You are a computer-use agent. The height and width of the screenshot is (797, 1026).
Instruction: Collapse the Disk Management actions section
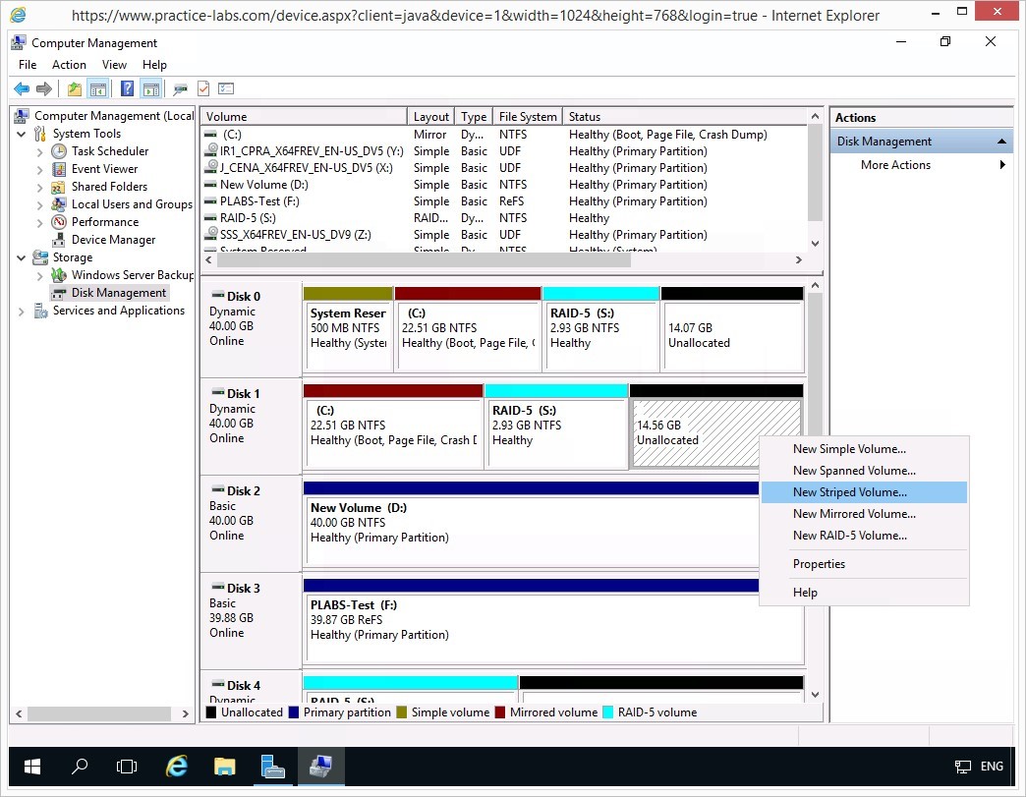pos(1001,142)
